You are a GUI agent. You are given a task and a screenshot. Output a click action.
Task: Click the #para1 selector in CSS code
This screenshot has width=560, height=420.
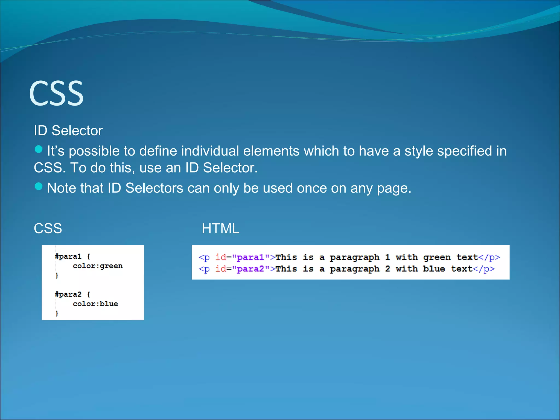(x=68, y=256)
